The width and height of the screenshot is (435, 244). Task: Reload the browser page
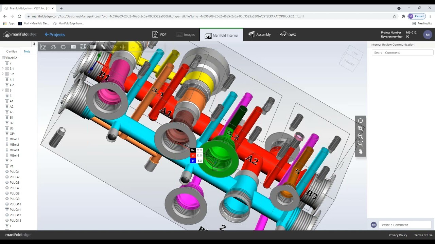[x=19, y=16]
